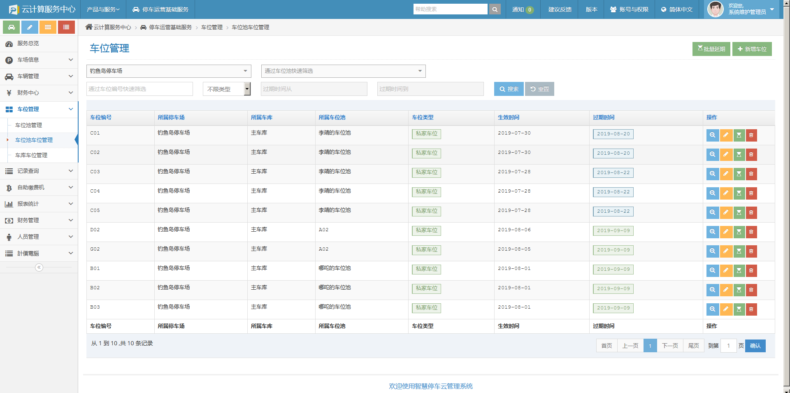The height and width of the screenshot is (393, 790).
Task: Click the orange grid shortcut button
Action: [48, 27]
